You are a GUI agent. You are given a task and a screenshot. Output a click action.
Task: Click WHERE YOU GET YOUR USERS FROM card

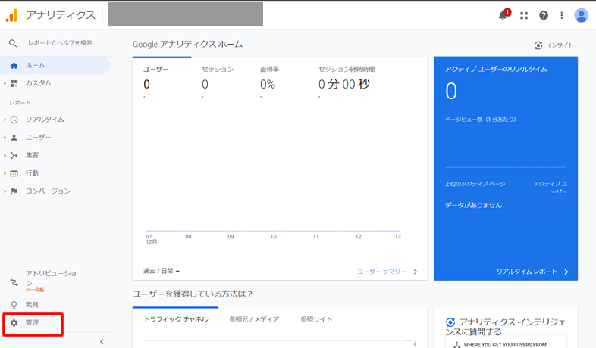(506, 343)
